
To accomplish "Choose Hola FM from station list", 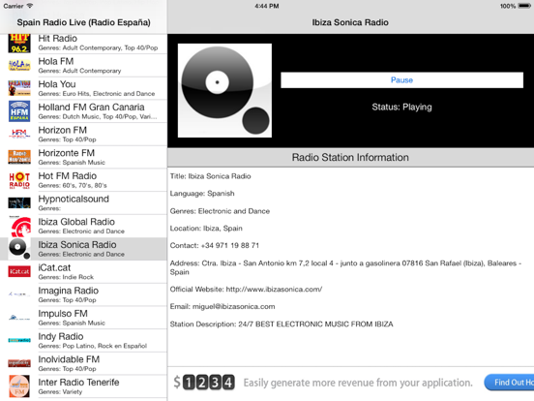I will (56, 61).
